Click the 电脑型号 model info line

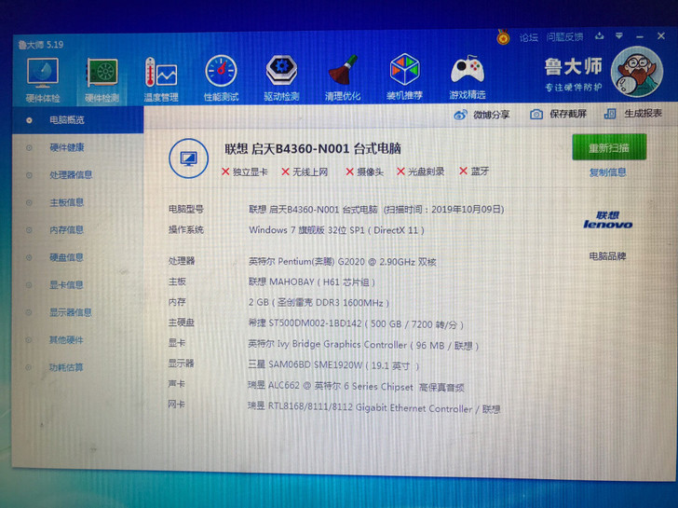tap(376, 210)
